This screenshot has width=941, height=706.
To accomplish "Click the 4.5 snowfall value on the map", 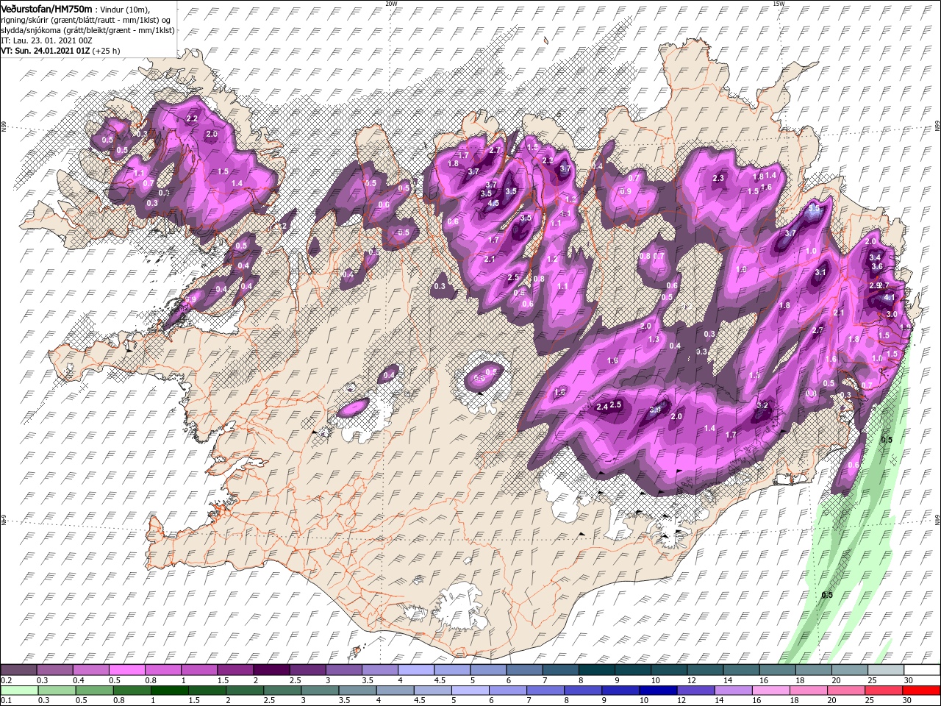I will 493,203.
